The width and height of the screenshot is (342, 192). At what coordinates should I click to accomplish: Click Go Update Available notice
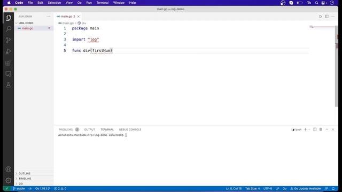pos(305,188)
